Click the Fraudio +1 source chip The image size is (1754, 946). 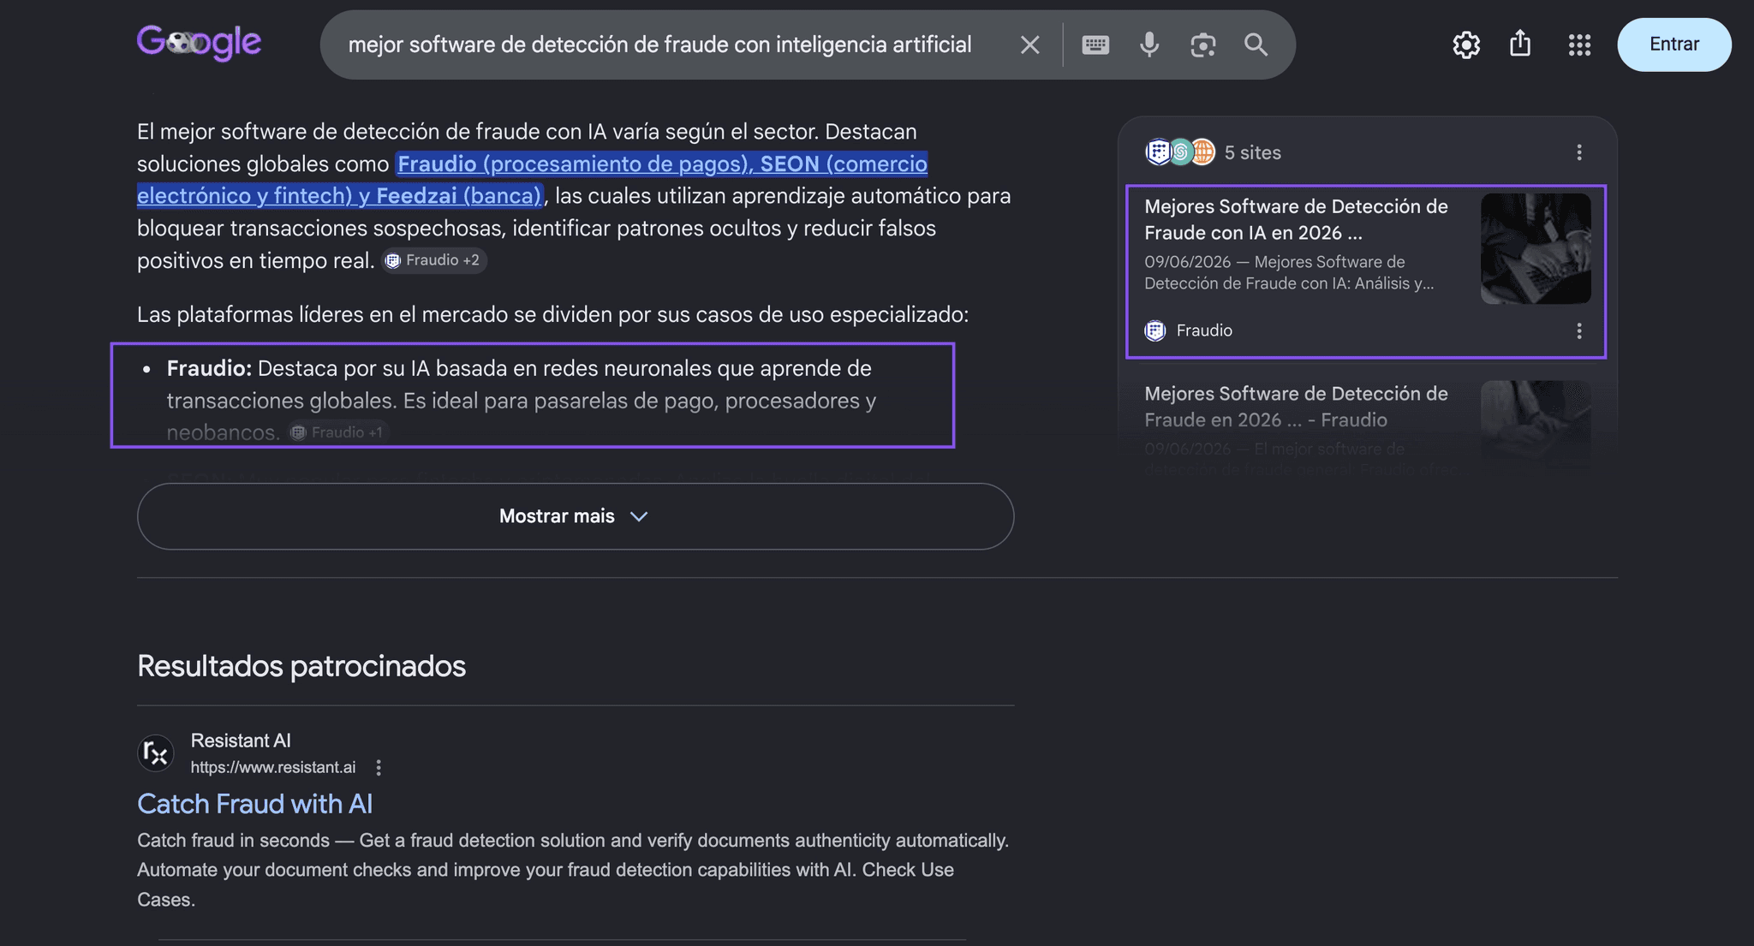point(338,432)
